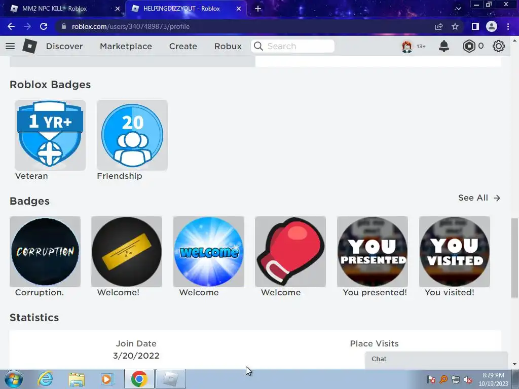Screen dimensions: 519x389
Task: Open the Roblox app taskbar button
Action: pyautogui.click(x=170, y=379)
